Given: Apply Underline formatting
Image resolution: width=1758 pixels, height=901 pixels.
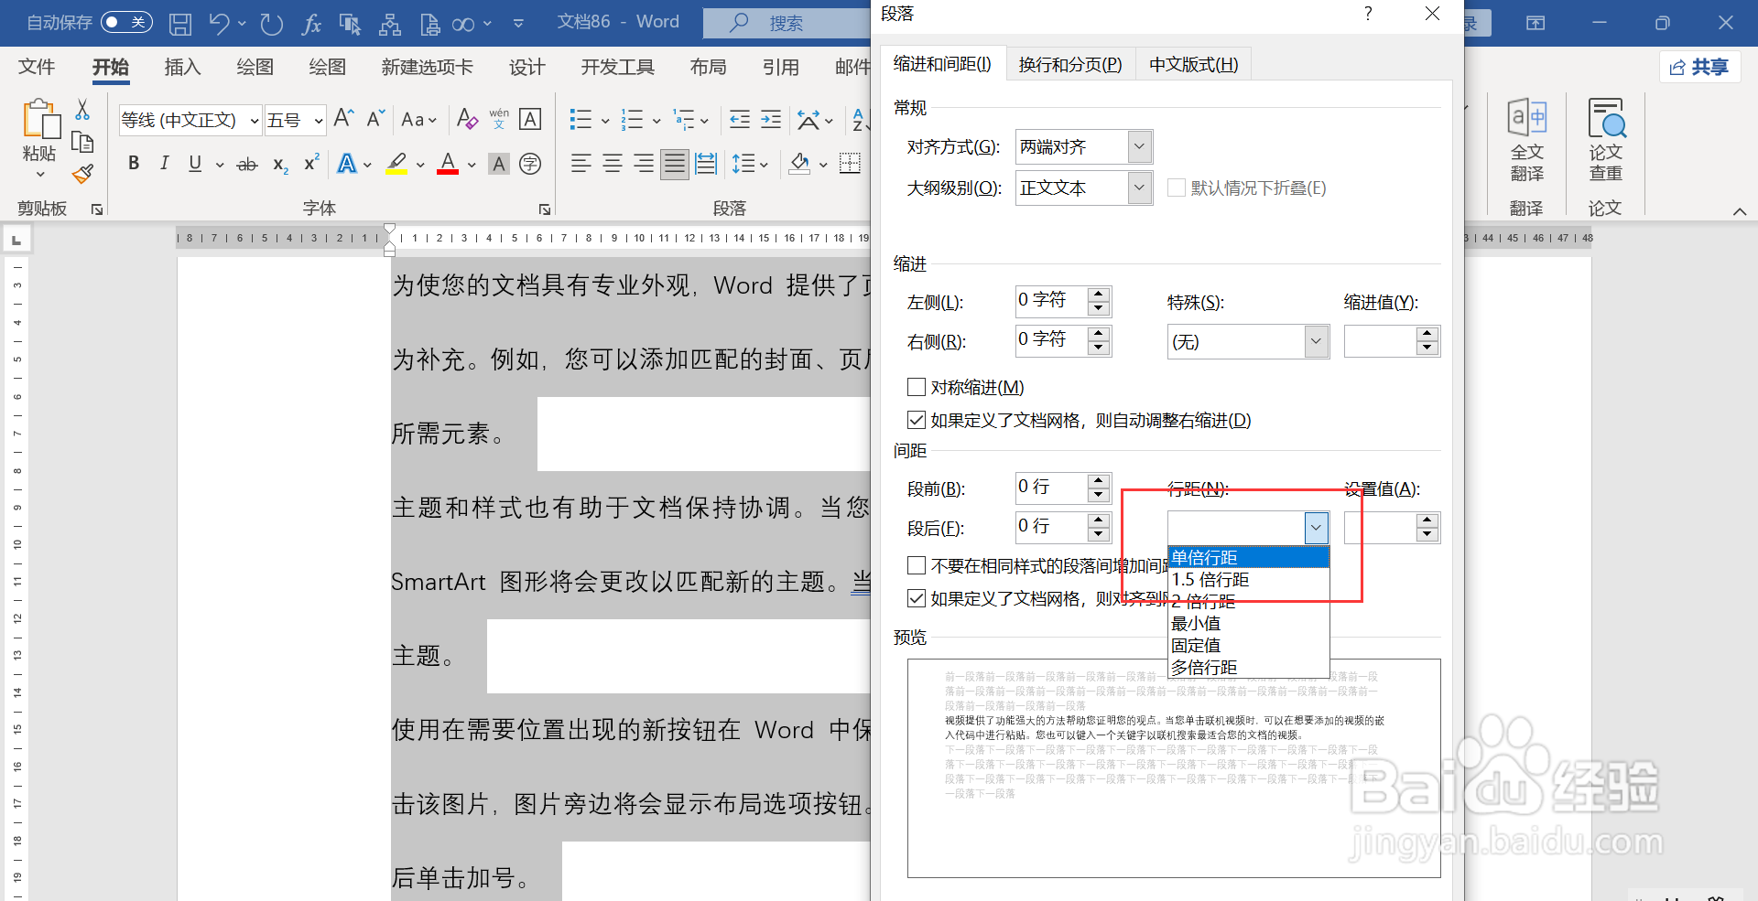Looking at the screenshot, I should (x=195, y=163).
